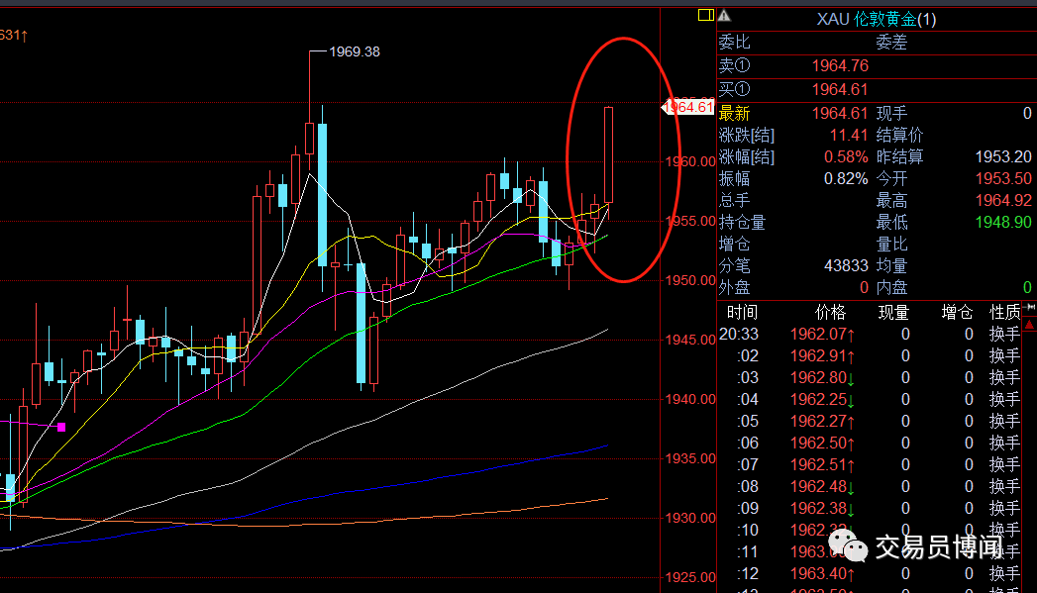The image size is (1037, 593).
Task: Click the 现量 column header
Action: point(893,312)
